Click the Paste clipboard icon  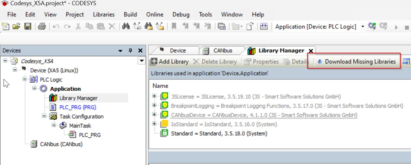pyautogui.click(x=101, y=27)
